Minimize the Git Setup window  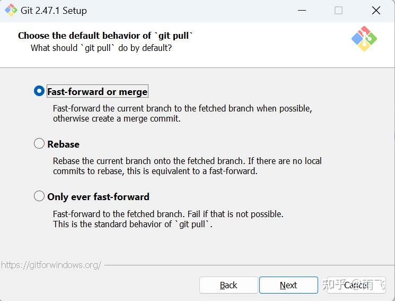click(302, 11)
